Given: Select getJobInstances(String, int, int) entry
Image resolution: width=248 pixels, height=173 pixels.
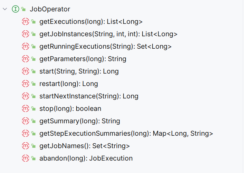Looking at the screenshot, I should (108, 34).
